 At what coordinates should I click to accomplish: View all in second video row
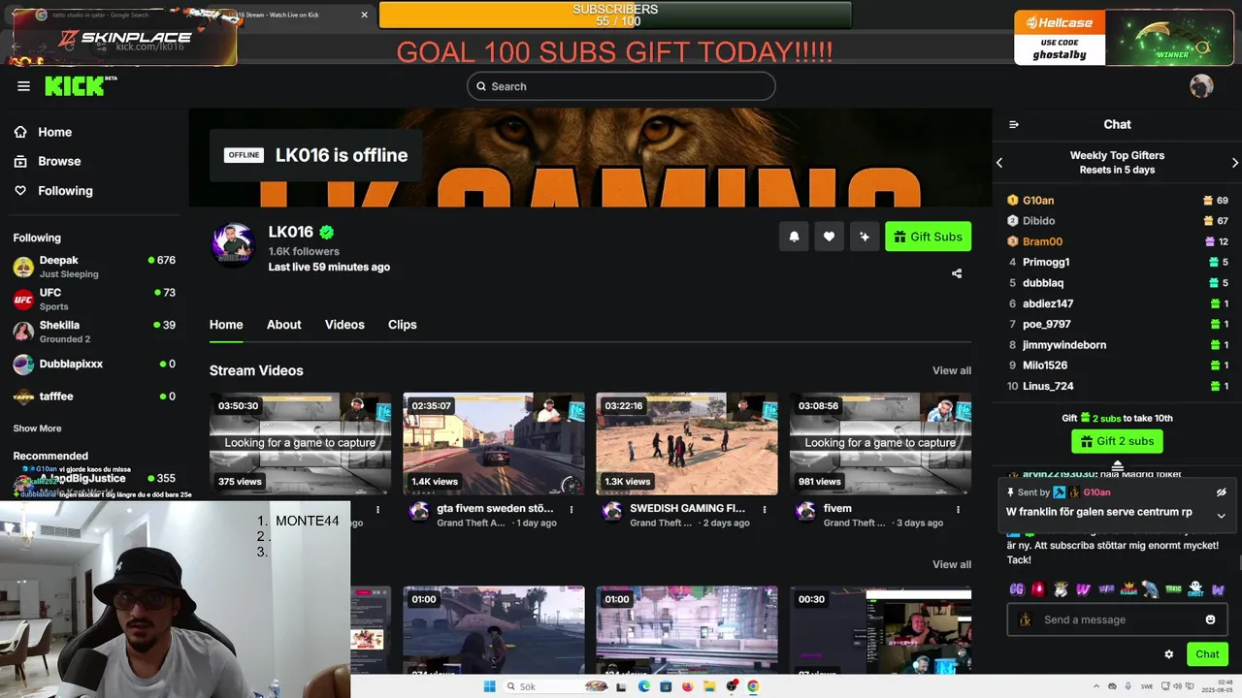[951, 564]
